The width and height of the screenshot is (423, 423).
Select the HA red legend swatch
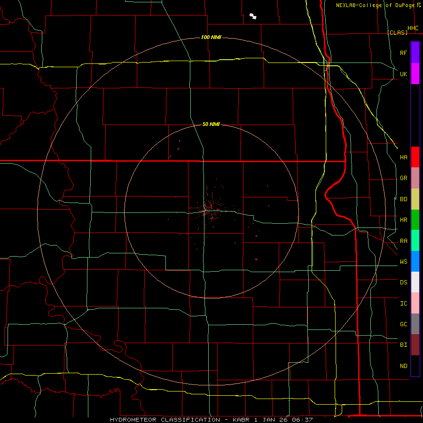(x=415, y=157)
